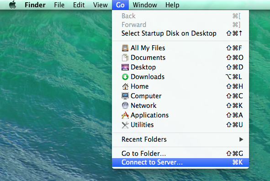Go to the Documents folder
The image size is (270, 181).
[180, 58]
